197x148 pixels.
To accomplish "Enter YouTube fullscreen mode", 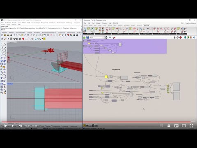I will [x=191, y=126].
